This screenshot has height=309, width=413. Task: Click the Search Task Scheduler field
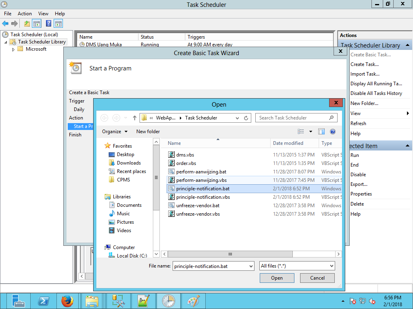[x=293, y=118]
